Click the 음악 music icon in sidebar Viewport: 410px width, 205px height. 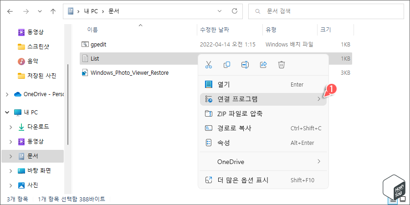21,61
